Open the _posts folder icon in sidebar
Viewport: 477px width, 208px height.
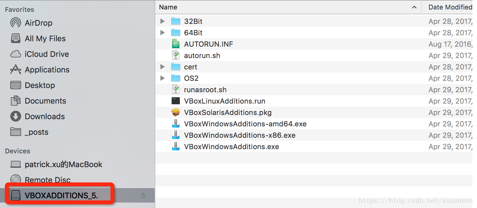click(x=16, y=132)
